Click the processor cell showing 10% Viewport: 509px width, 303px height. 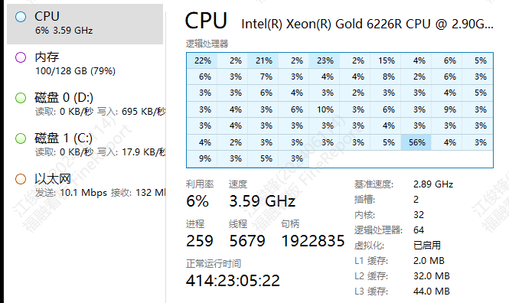(324, 109)
